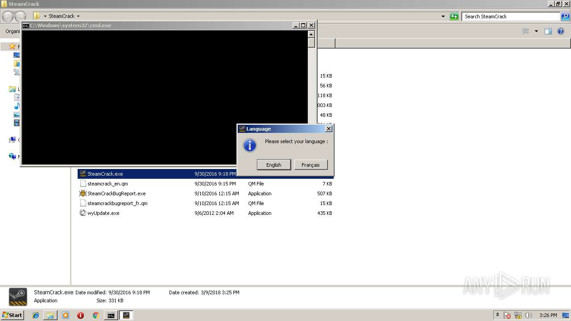Image resolution: width=571 pixels, height=321 pixels.
Task: Open SteamCrack breadcrumb dropdown arrow
Action: (x=78, y=16)
